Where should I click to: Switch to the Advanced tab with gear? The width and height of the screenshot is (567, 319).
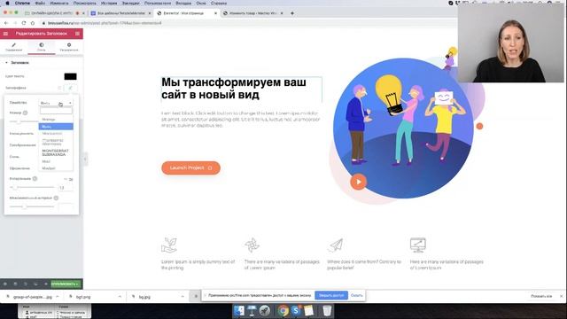click(69, 47)
